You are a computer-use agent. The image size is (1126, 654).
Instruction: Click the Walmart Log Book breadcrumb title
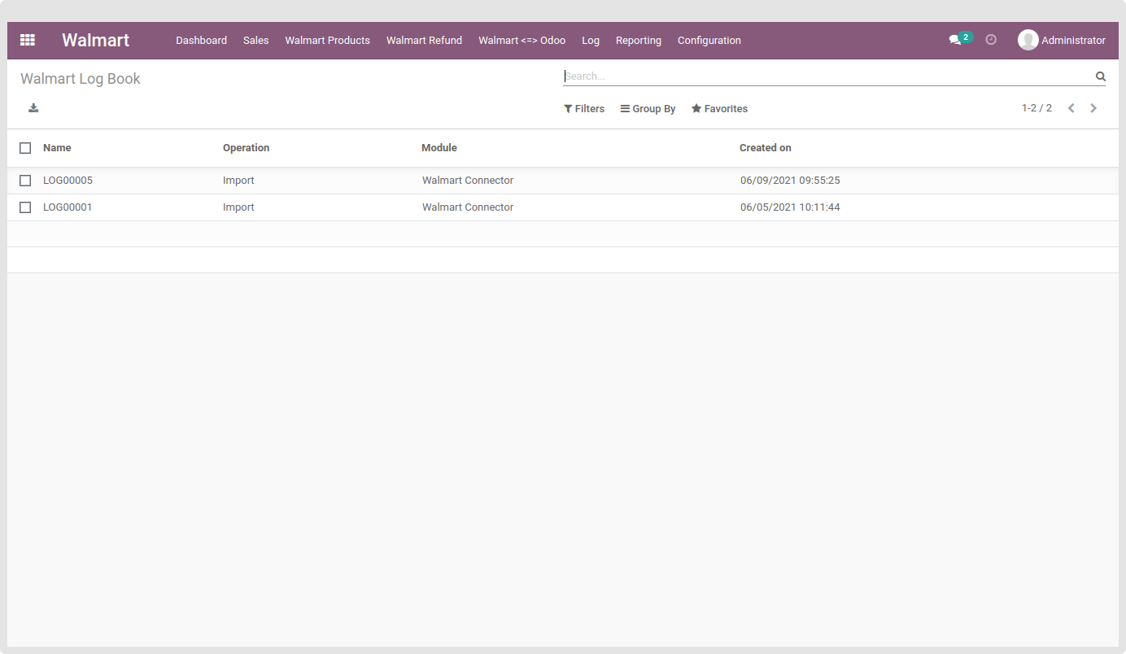pyautogui.click(x=81, y=79)
